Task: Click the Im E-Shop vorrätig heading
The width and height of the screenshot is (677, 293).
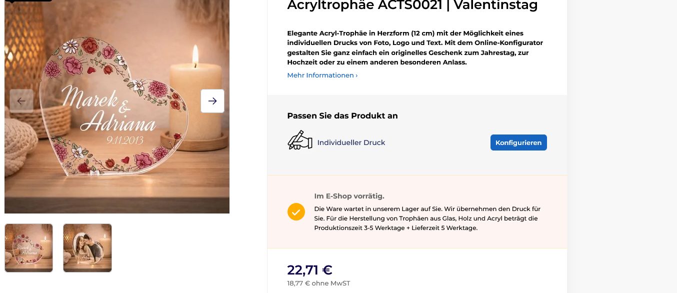Action: 349,196
